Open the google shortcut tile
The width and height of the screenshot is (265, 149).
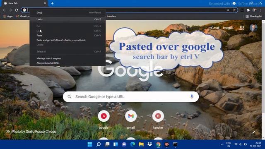(x=104, y=119)
